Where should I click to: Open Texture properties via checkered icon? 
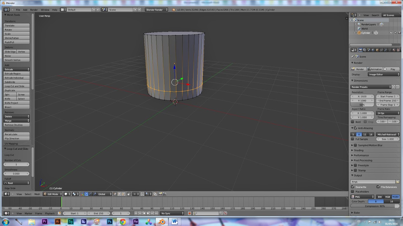[398, 50]
